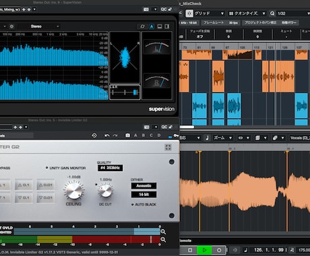
Task: Click the Q quantize icon in Cubase toolbar
Action: 272,13
